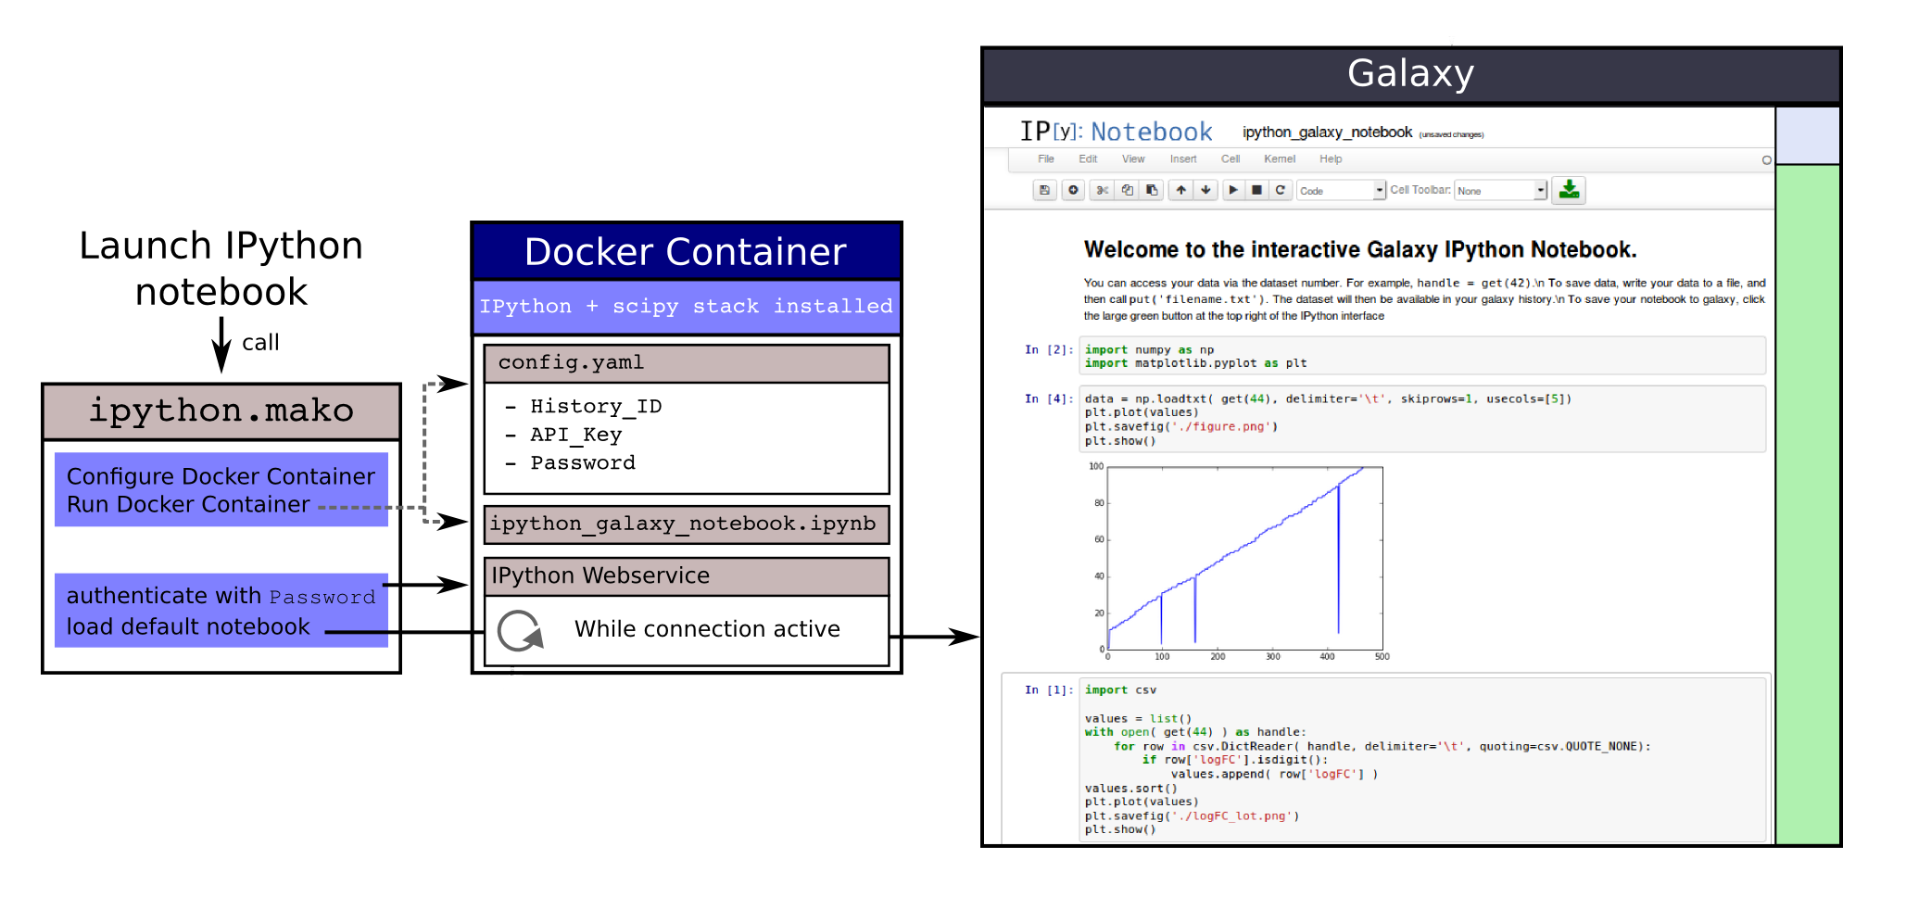
Task: Click the IP[y]: Notebook logo
Action: click(1116, 132)
